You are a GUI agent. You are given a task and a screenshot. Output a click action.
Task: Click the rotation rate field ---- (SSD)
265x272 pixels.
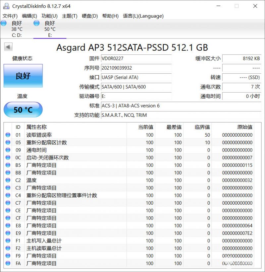pos(241,77)
